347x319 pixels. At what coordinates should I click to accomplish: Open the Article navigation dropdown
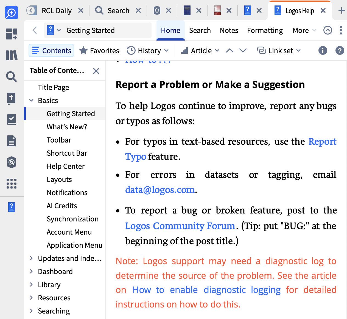pyautogui.click(x=200, y=51)
